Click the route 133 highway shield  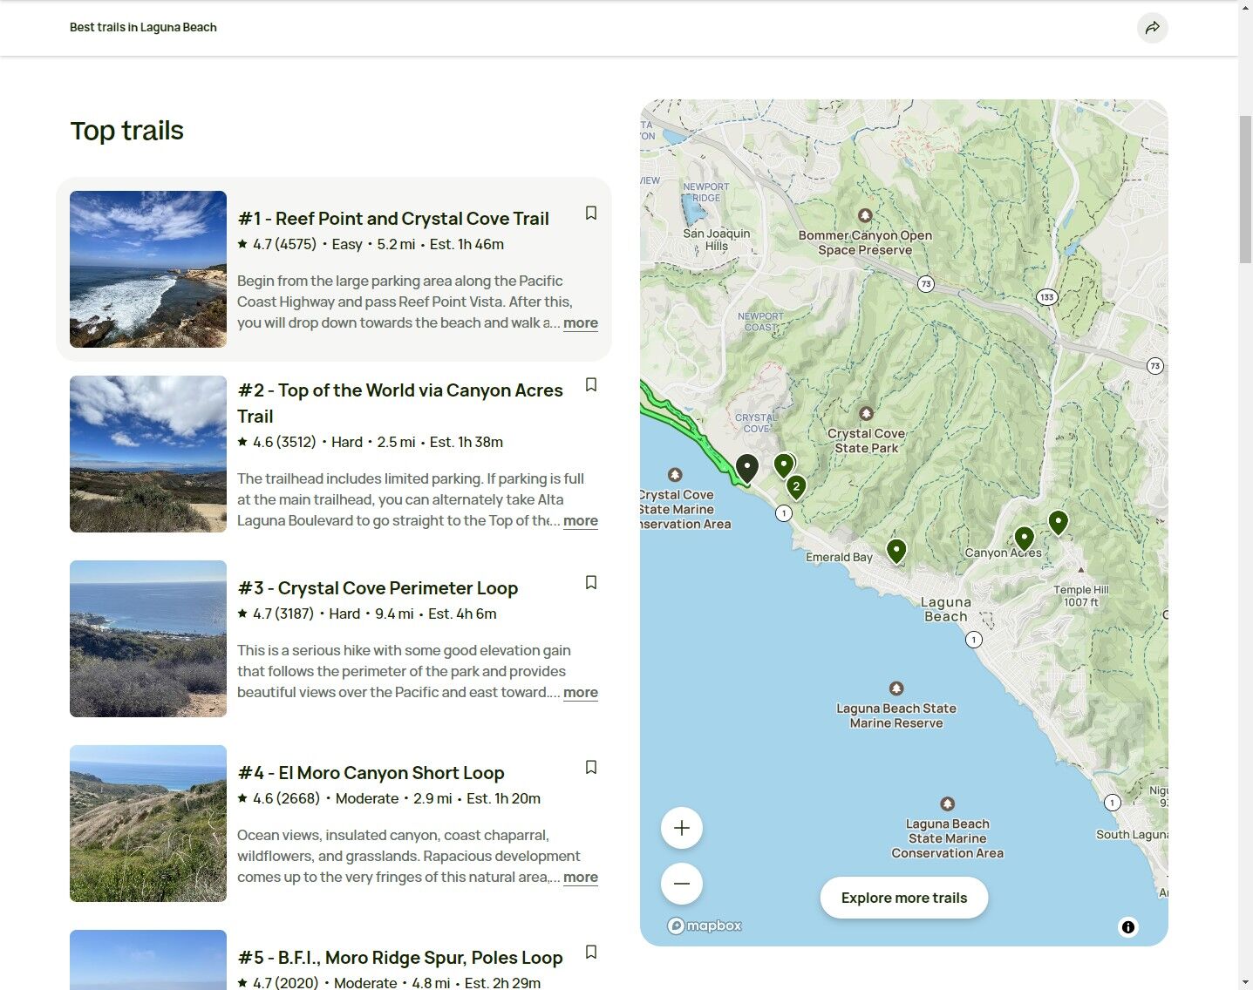(x=1047, y=297)
